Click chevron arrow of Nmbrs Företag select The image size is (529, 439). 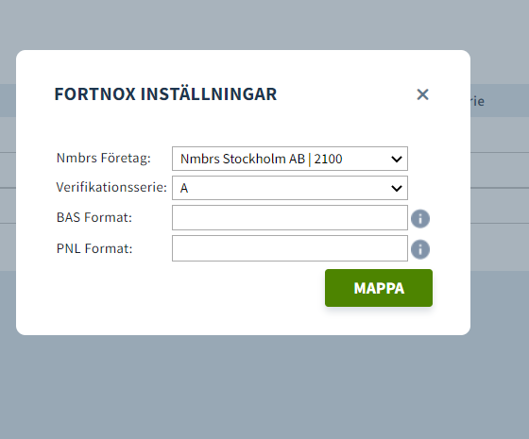[397, 159]
